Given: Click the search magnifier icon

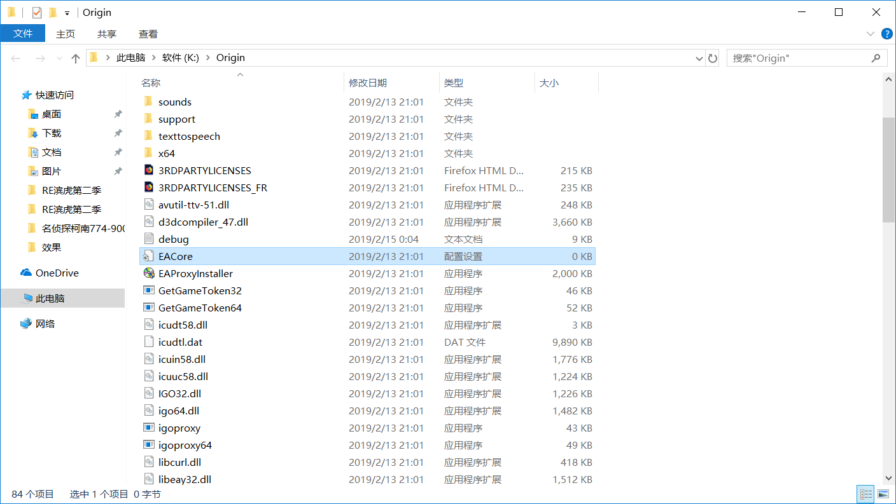Looking at the screenshot, I should [x=876, y=58].
